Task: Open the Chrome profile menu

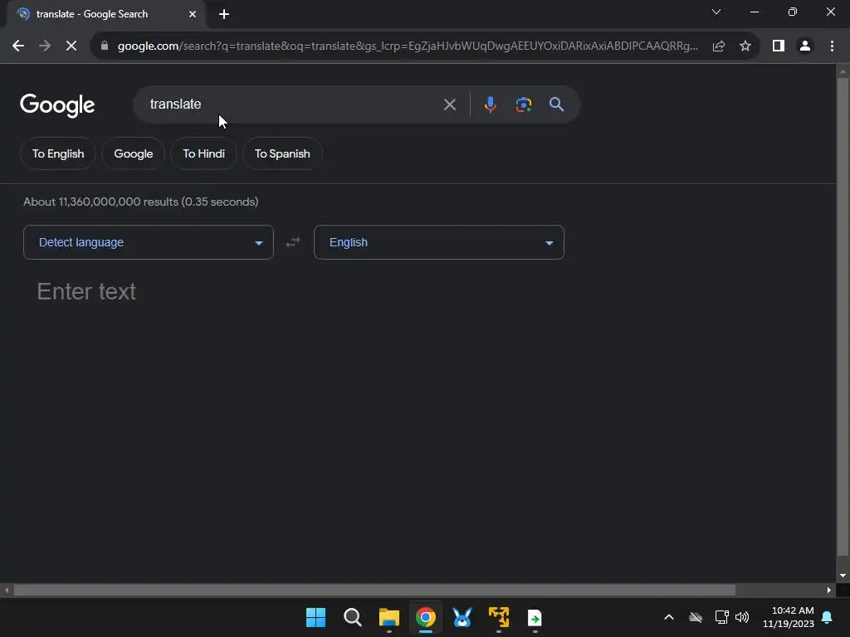Action: coord(805,46)
